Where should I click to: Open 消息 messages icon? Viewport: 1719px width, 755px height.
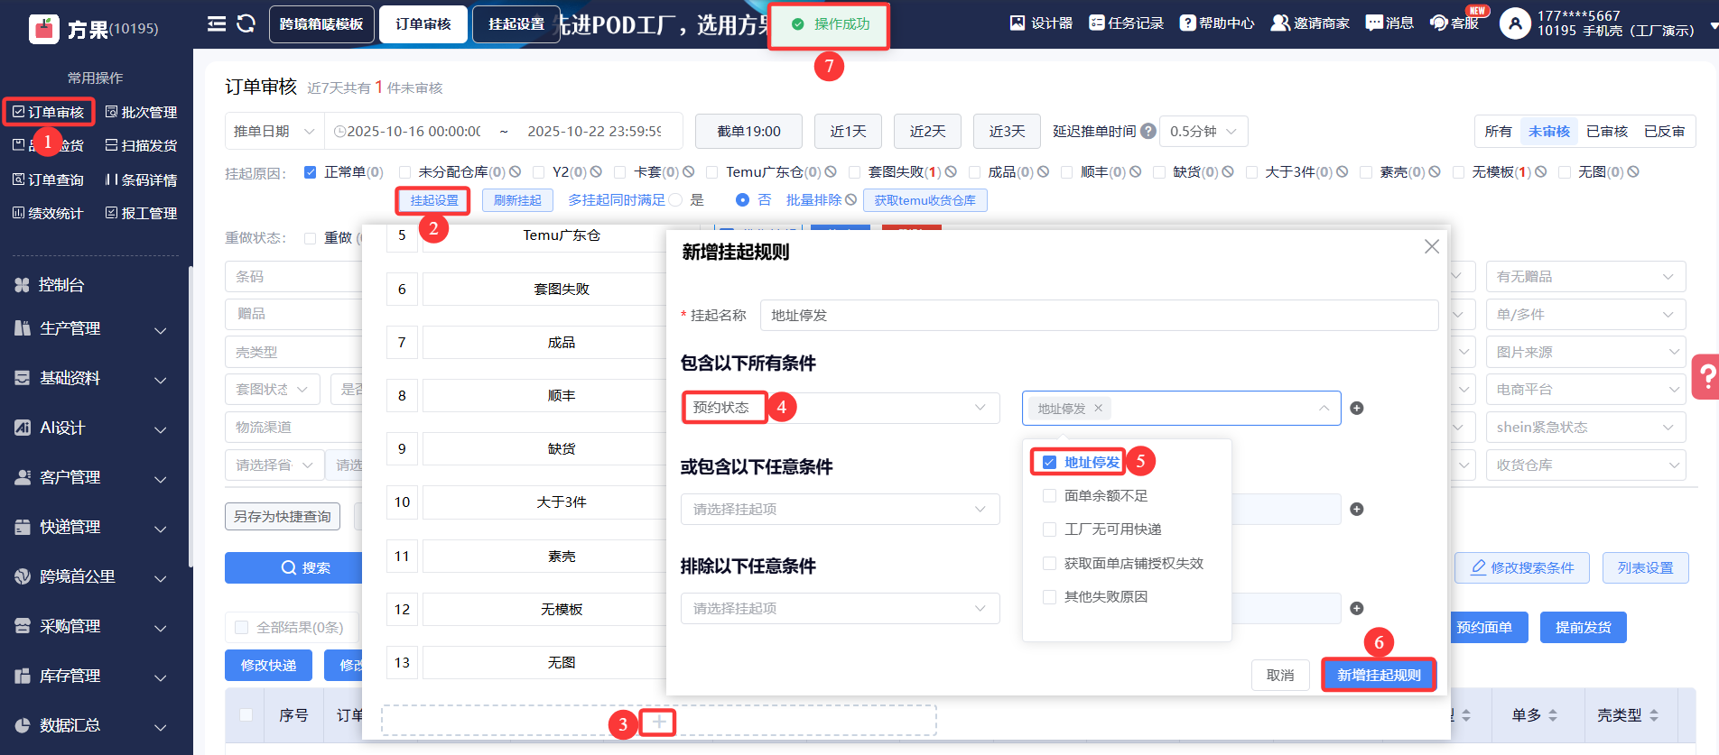pos(1389,23)
